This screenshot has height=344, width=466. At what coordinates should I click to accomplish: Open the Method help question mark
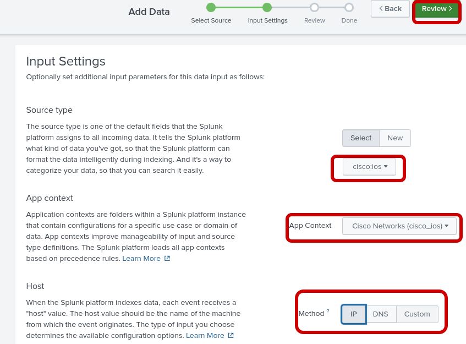pyautogui.click(x=328, y=311)
